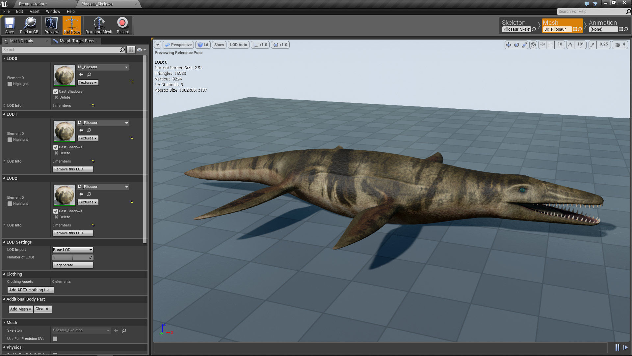Pause playback in the bottom bar
The width and height of the screenshot is (632, 356).
click(617, 347)
